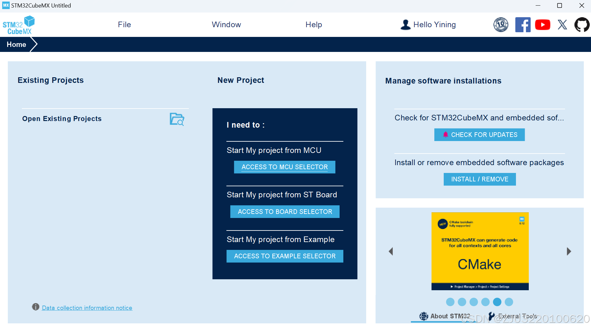This screenshot has width=591, height=329.
Task: Click 'Install or remove embedded software packages' text
Action: coord(479,163)
